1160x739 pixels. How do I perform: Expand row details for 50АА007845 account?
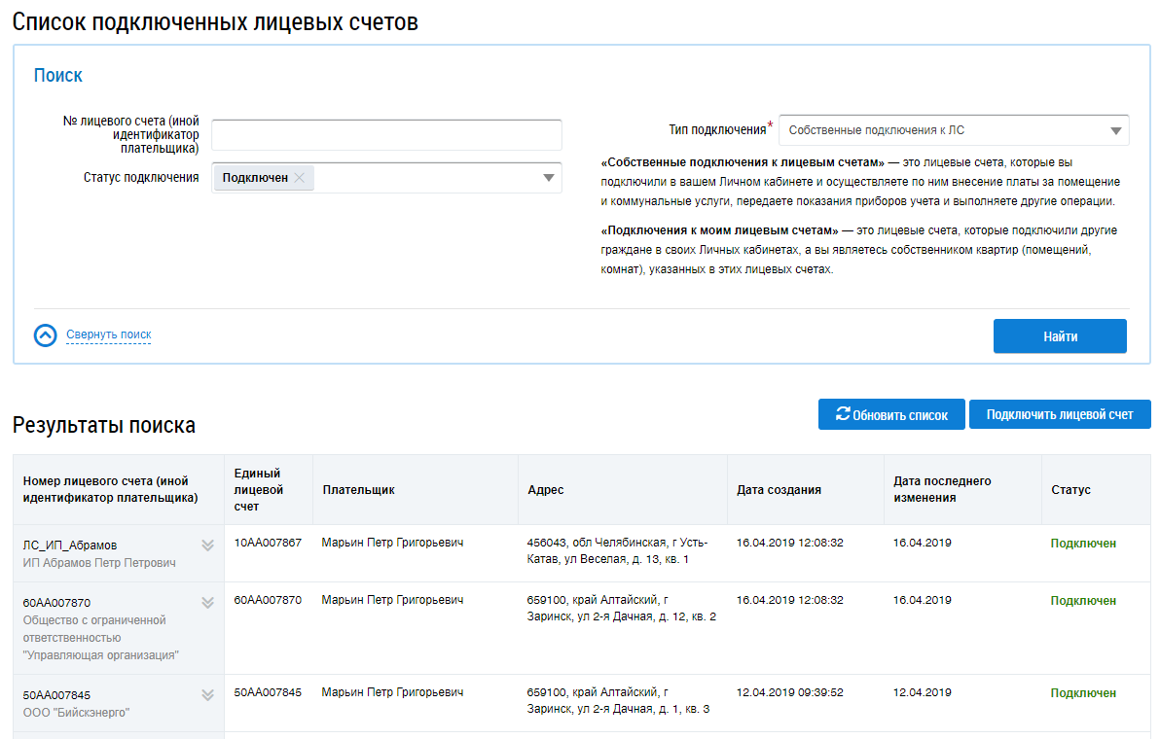[207, 695]
